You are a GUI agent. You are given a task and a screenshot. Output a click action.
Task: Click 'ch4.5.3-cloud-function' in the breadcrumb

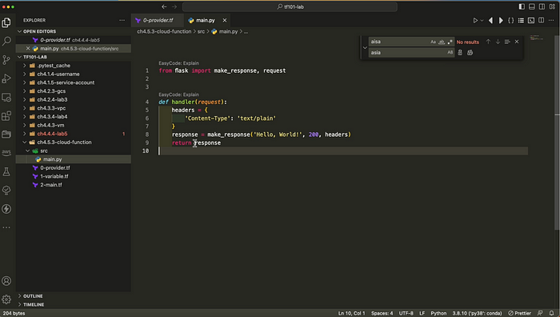(x=164, y=31)
